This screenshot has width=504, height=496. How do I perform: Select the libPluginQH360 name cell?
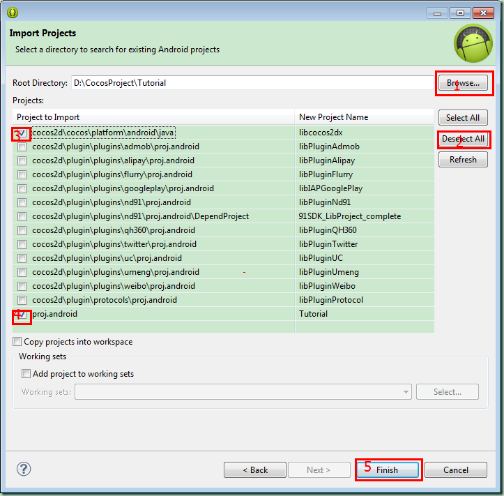click(364, 230)
